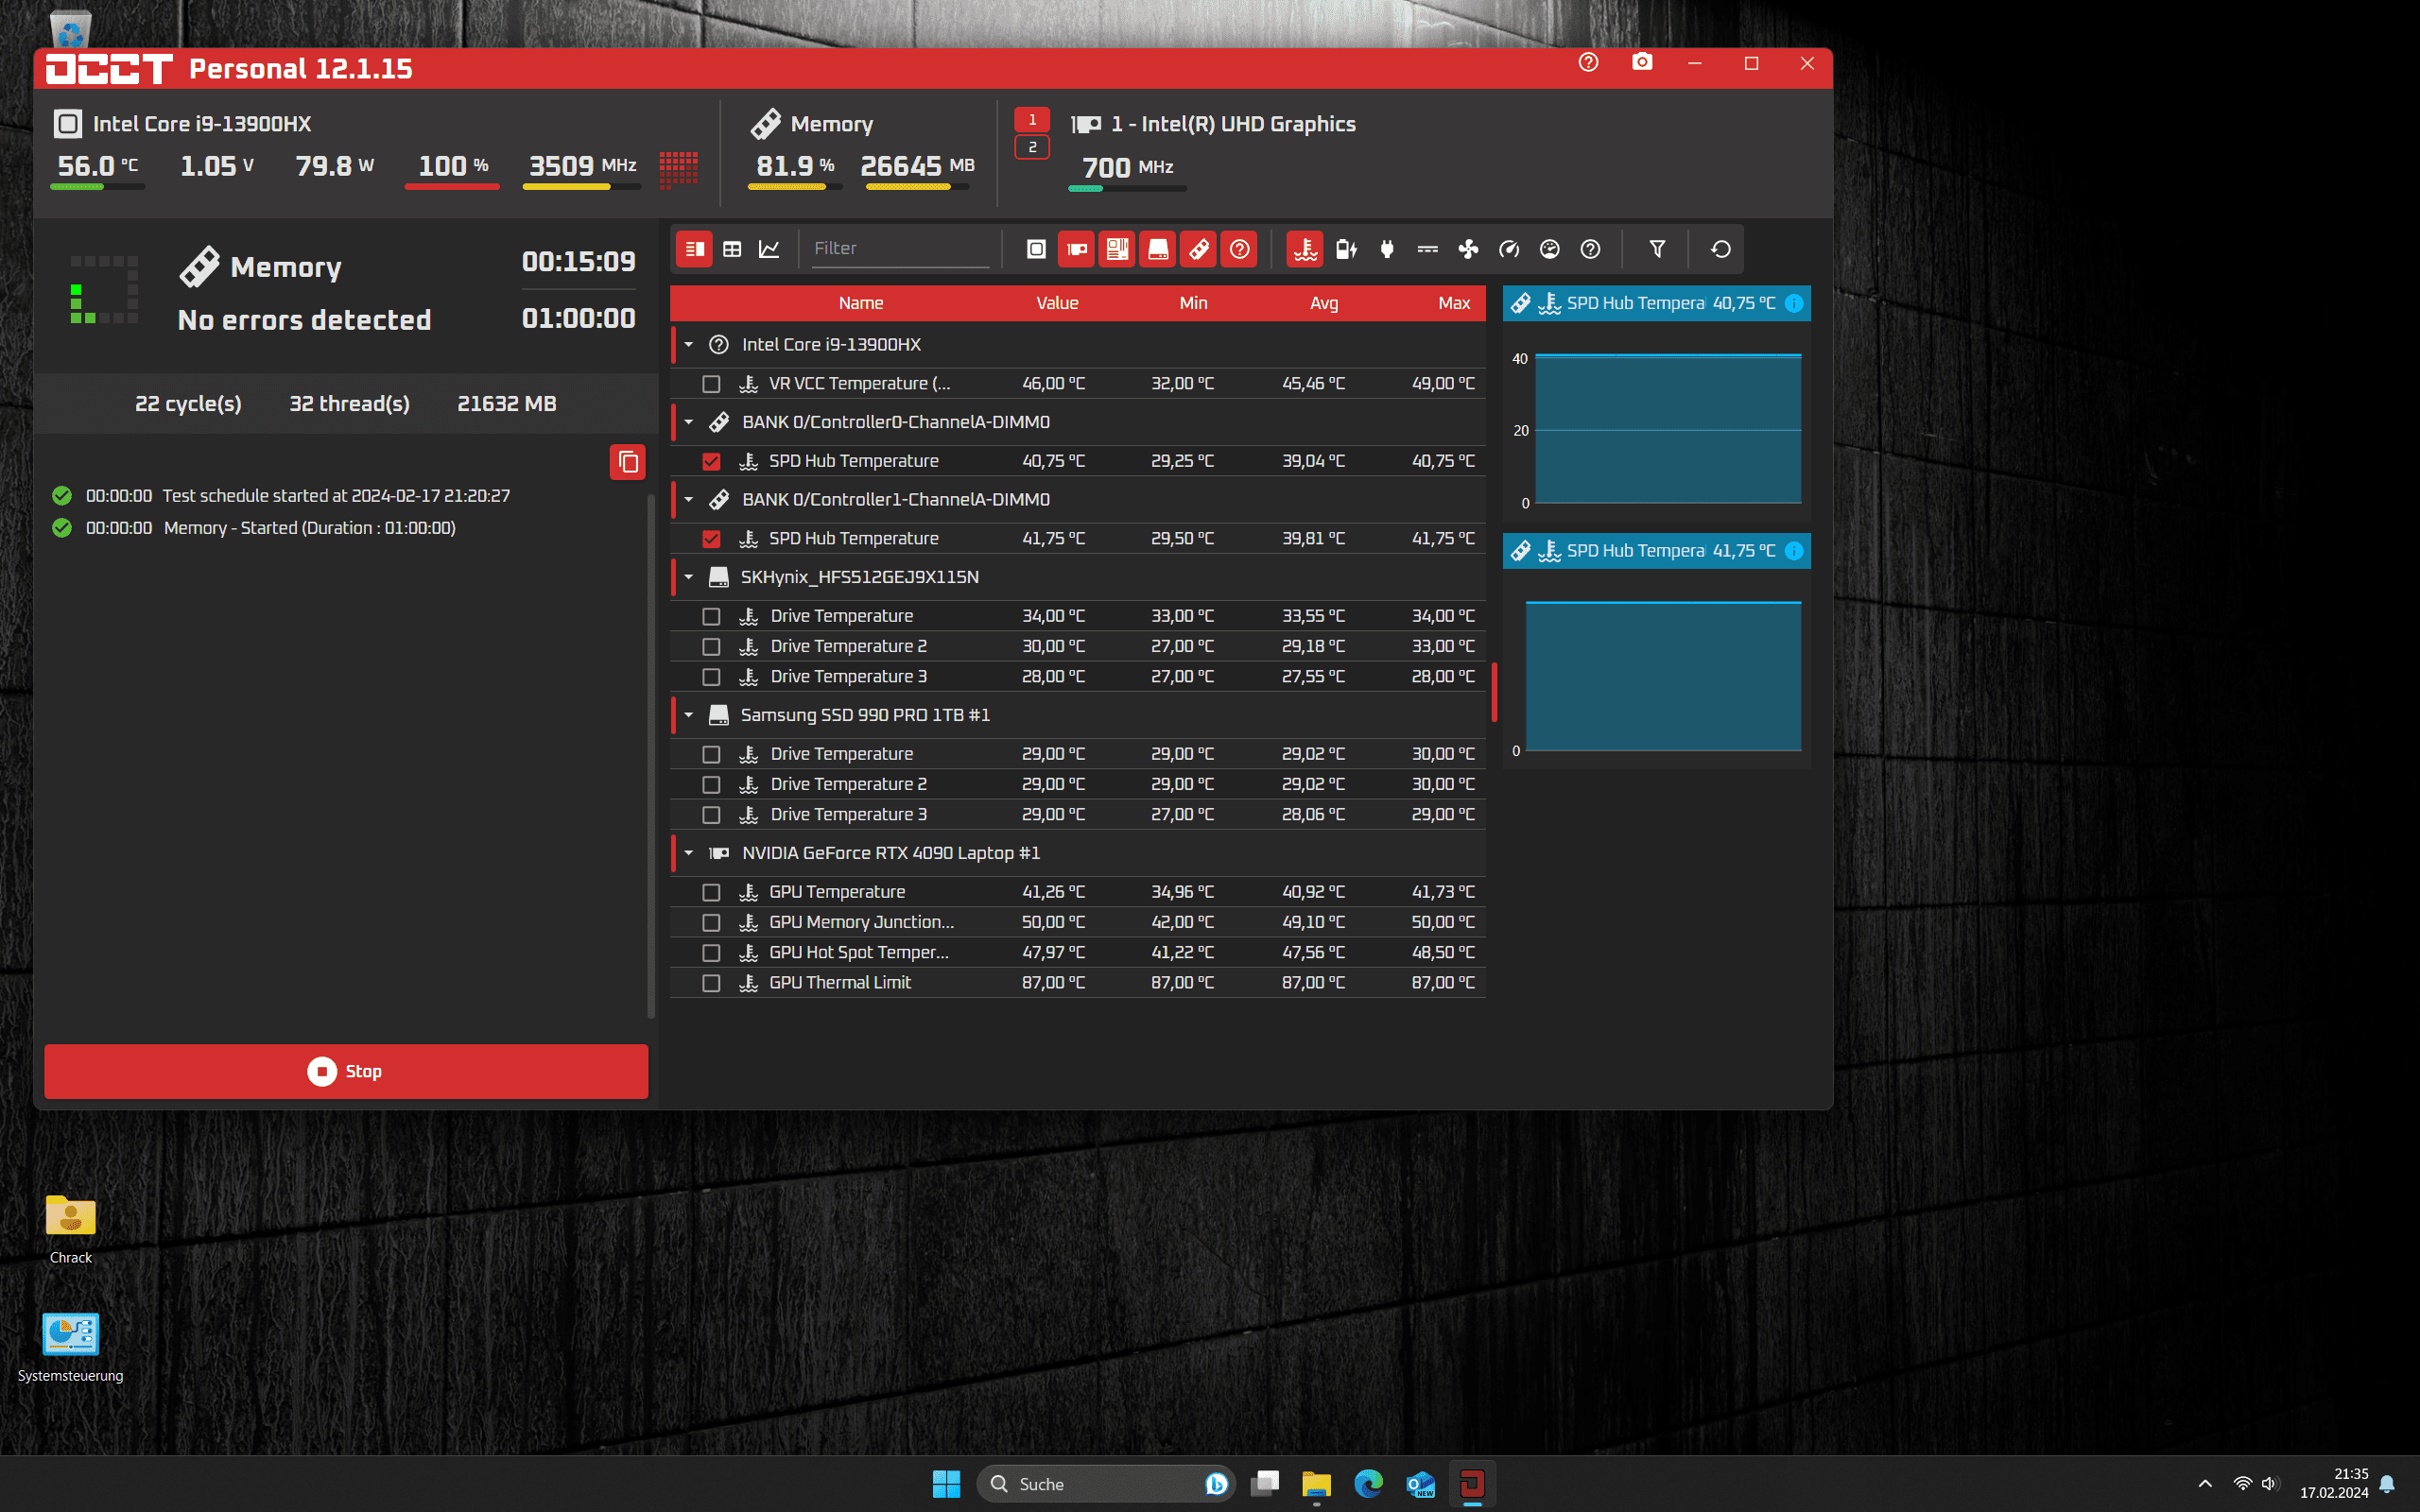Screen dimensions: 2420x1512
Task: Sort the sensor table by Max column
Action: tap(1453, 303)
